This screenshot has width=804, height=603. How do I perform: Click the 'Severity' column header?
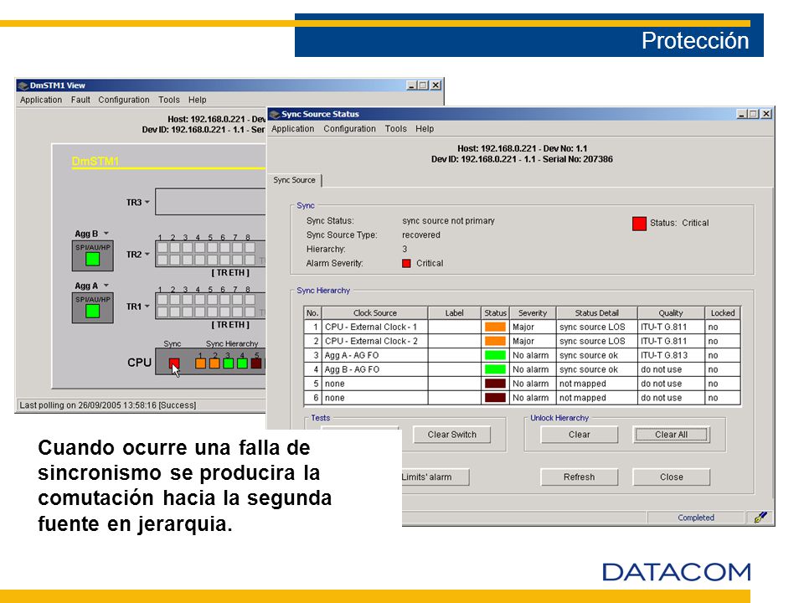(x=533, y=312)
